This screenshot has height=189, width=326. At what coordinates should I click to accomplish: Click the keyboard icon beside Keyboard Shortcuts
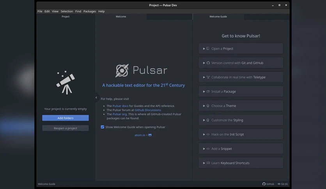pos(208,163)
